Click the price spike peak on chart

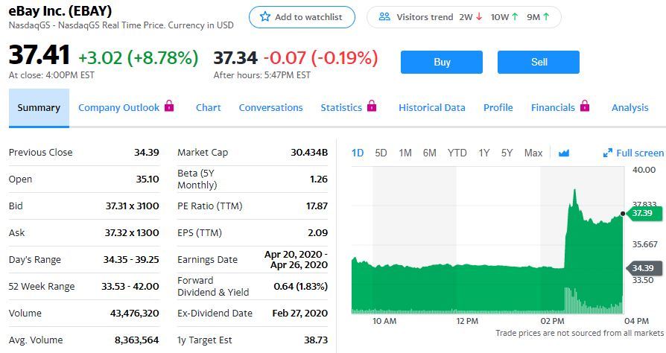tap(574, 190)
